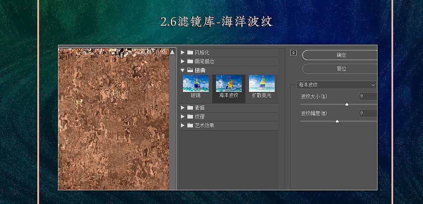Click the 波纹大小(R) label
423x204 pixels.
pyautogui.click(x=314, y=96)
